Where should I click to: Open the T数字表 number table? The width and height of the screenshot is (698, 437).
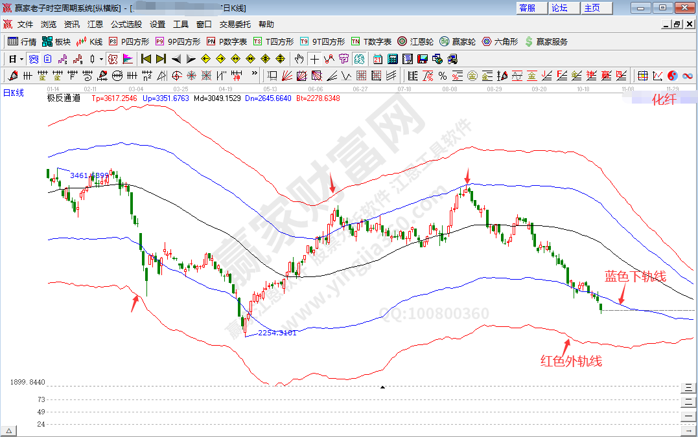click(371, 41)
